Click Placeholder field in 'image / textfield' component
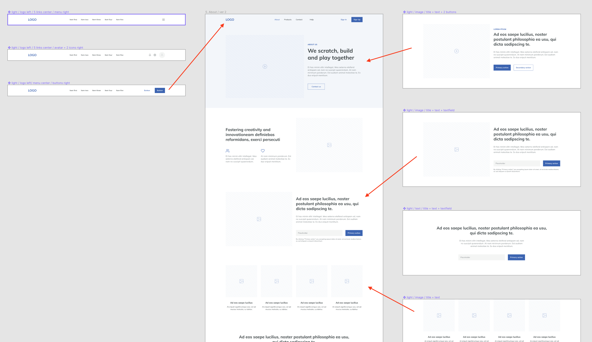592x342 pixels. click(517, 163)
